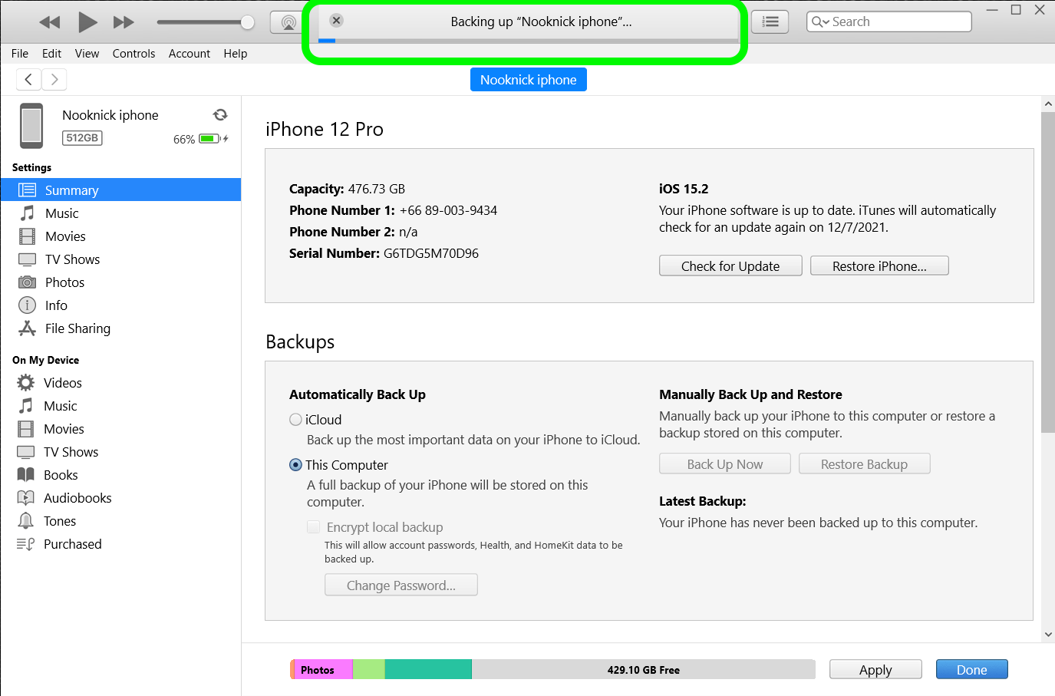Adjust the volume slider knob
The height and width of the screenshot is (696, 1055).
coord(247,22)
